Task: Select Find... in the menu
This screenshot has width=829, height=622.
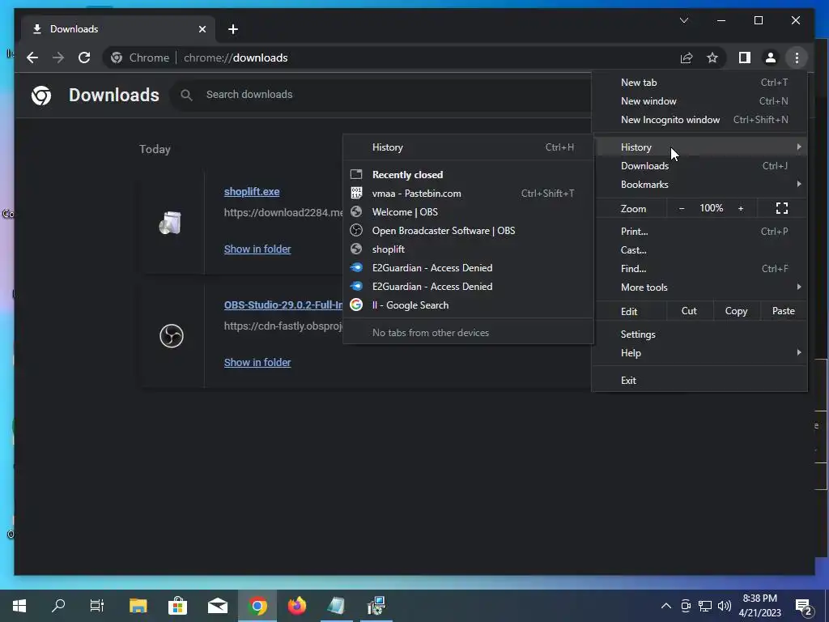Action: [x=699, y=269]
